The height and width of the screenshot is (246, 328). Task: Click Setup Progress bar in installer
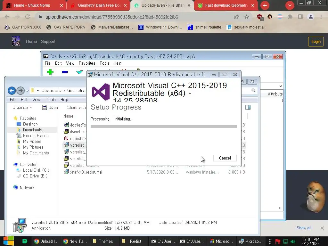click(x=164, y=126)
